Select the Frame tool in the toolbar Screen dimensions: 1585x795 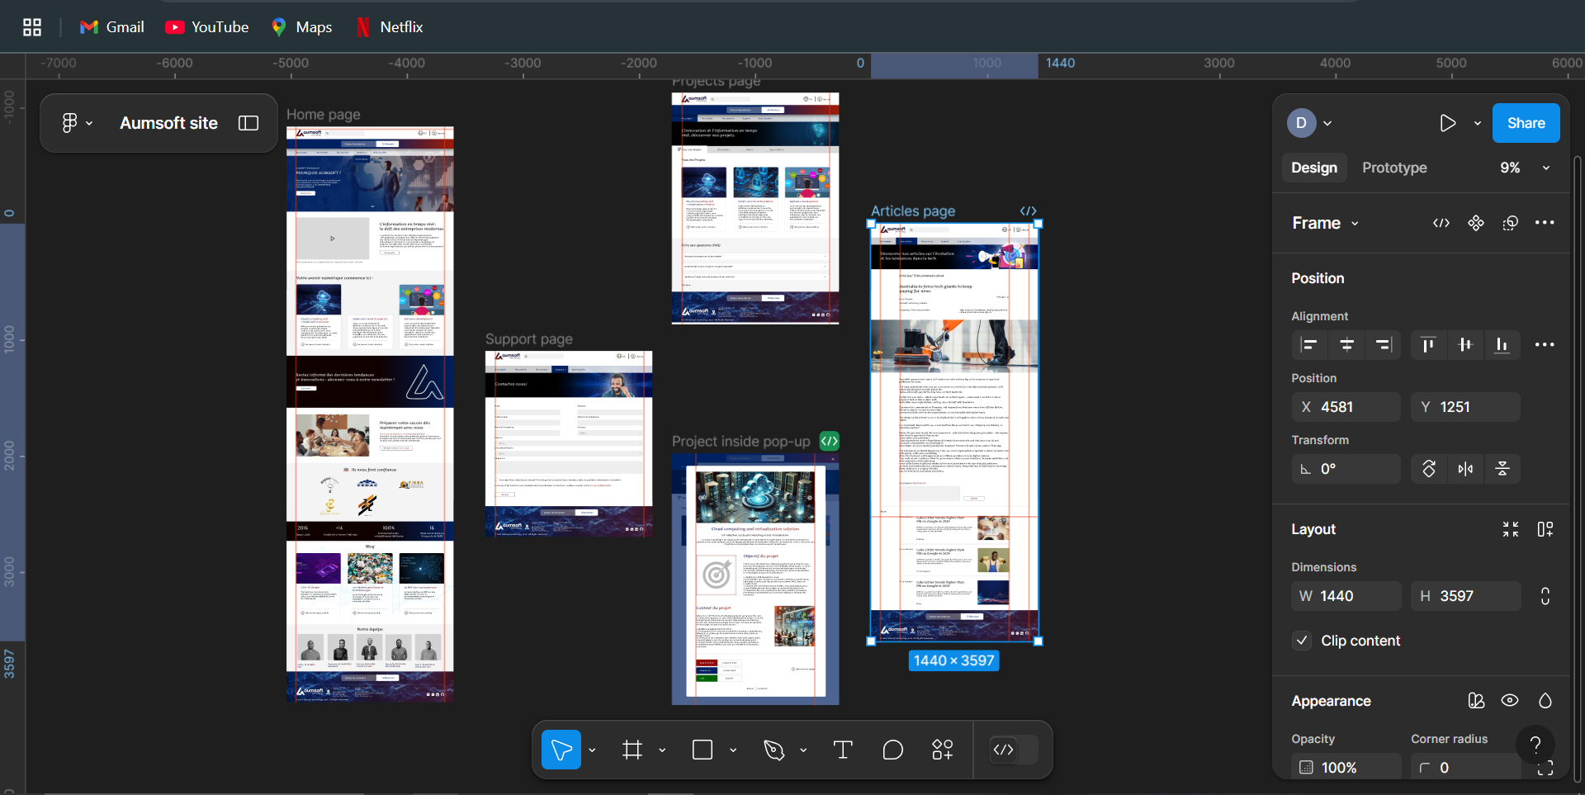[x=632, y=750]
